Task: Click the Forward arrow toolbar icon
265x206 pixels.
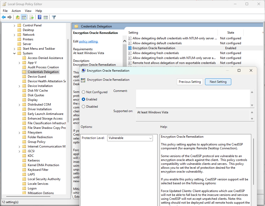Action: coord(10,17)
